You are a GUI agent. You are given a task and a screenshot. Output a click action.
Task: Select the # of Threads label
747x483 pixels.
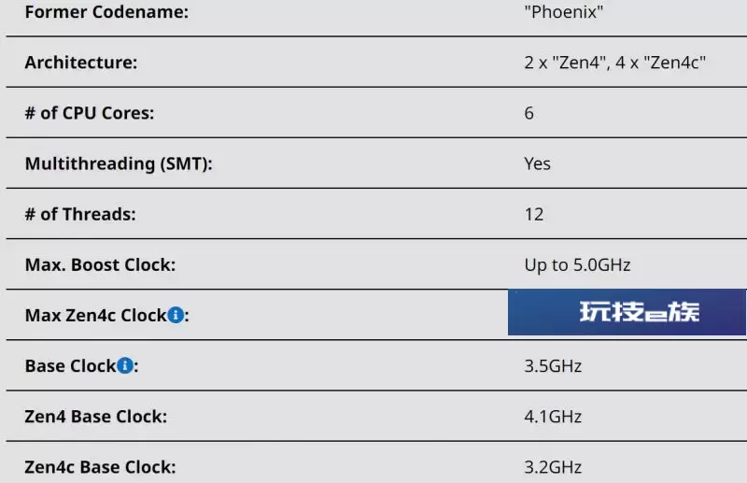pos(80,214)
